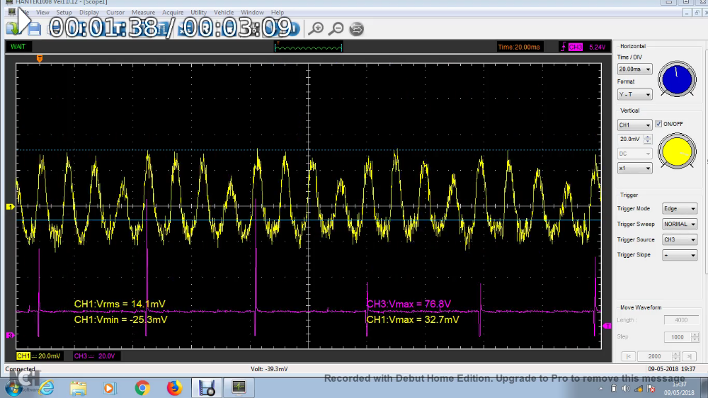Image resolution: width=708 pixels, height=398 pixels.
Task: Click the CH1 yellow ground level marker
Action: 10,207
